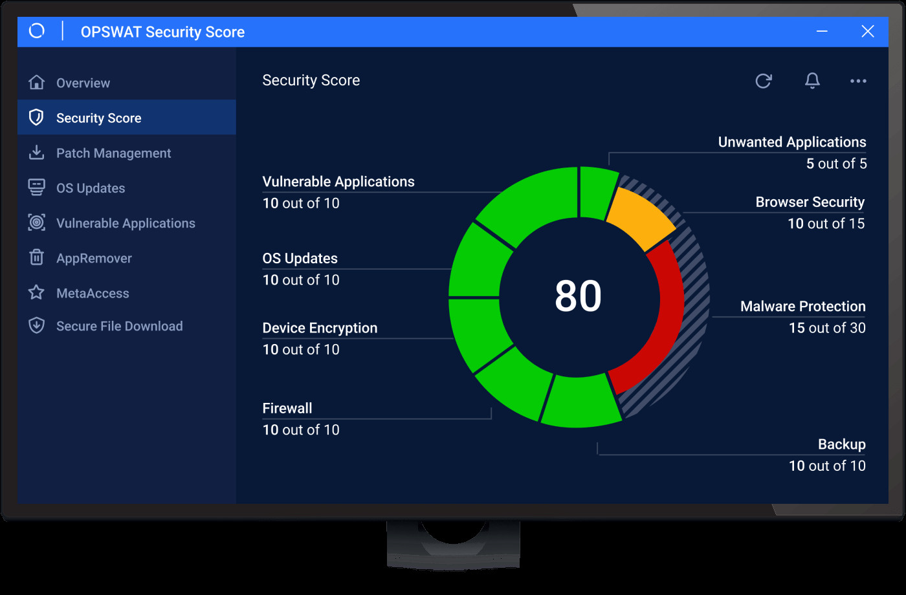Click the Backup score label

tap(842, 444)
